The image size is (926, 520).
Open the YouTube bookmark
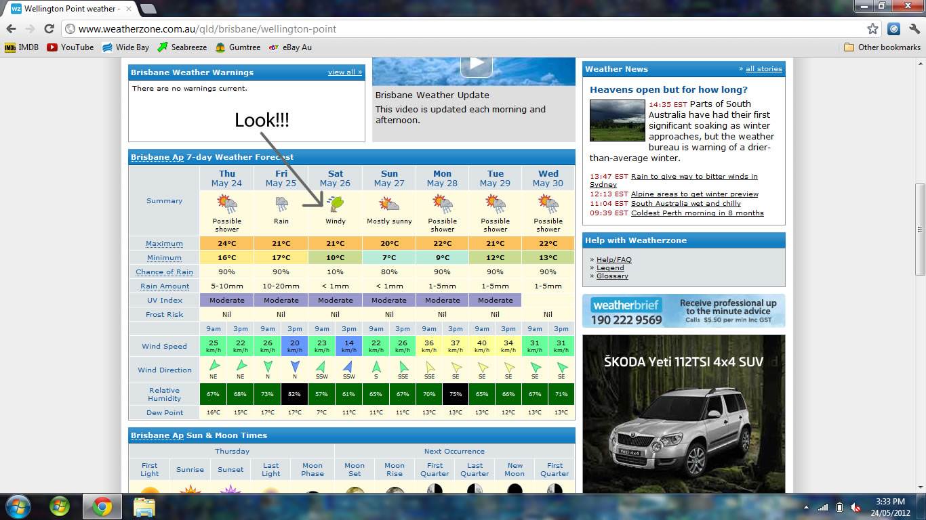pyautogui.click(x=71, y=47)
